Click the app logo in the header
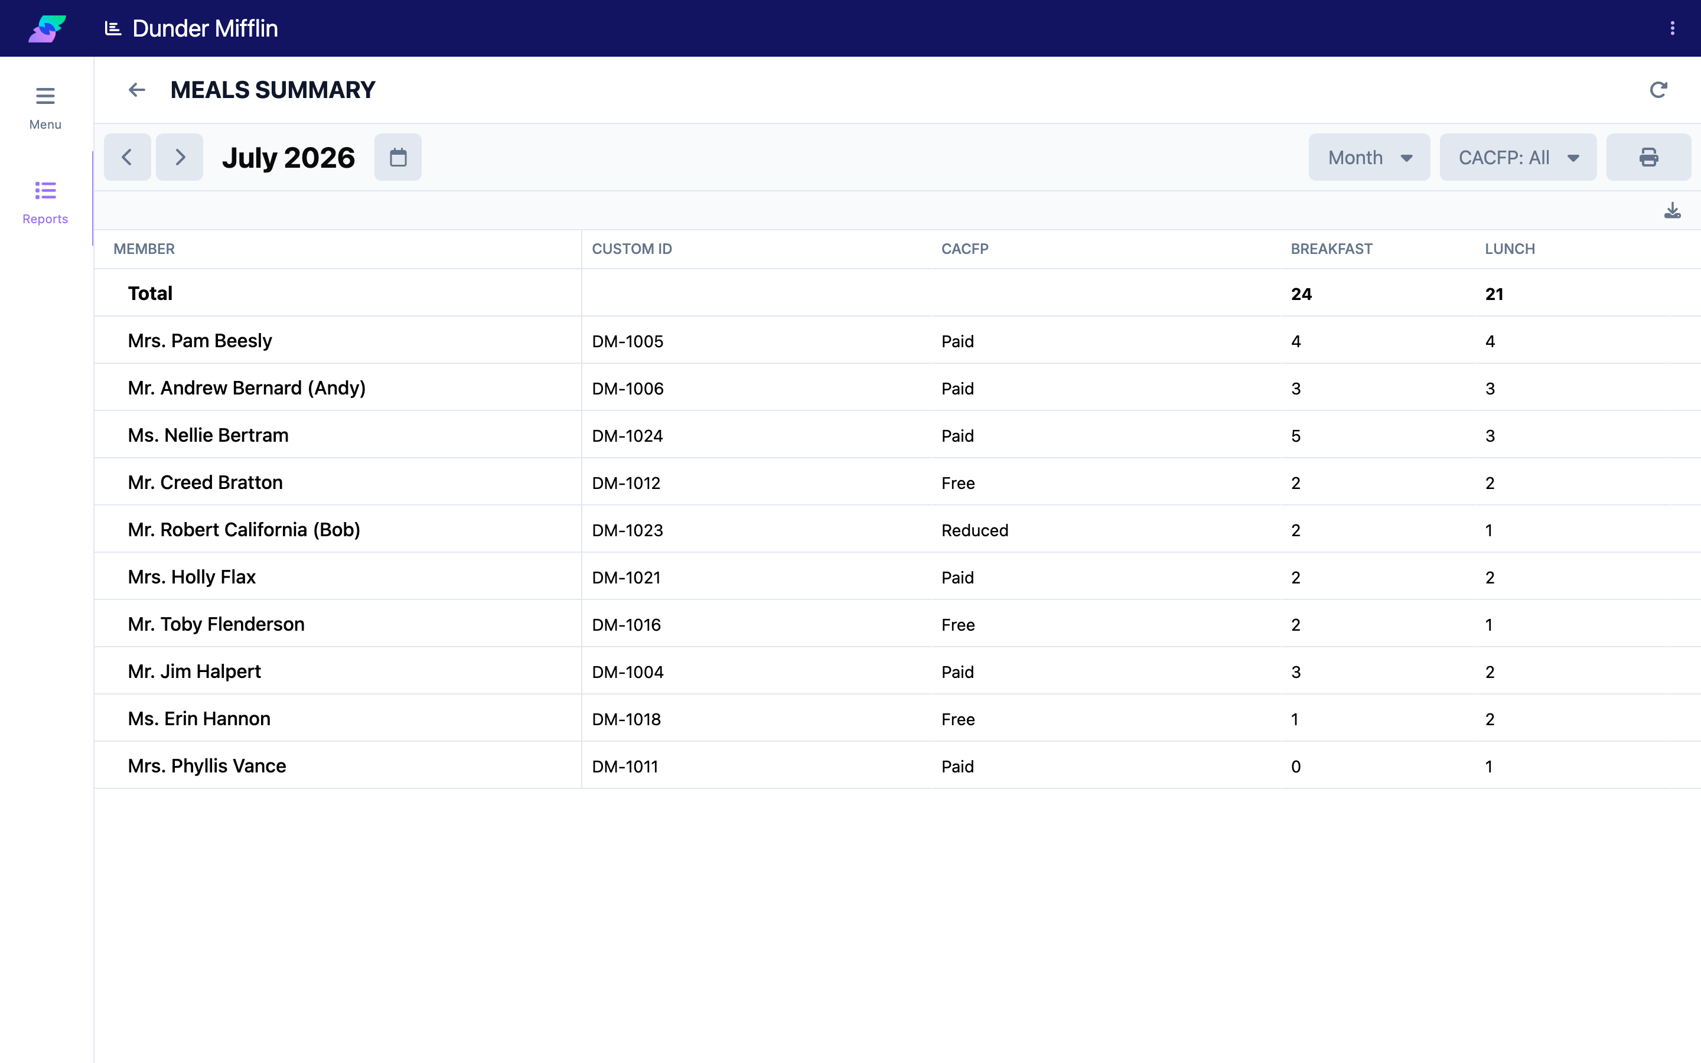The height and width of the screenshot is (1063, 1701). 47,28
